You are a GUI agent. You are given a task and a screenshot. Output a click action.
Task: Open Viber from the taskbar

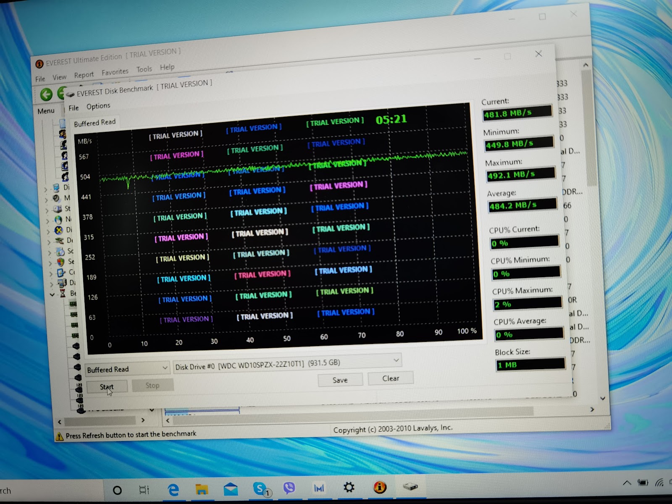(x=289, y=488)
